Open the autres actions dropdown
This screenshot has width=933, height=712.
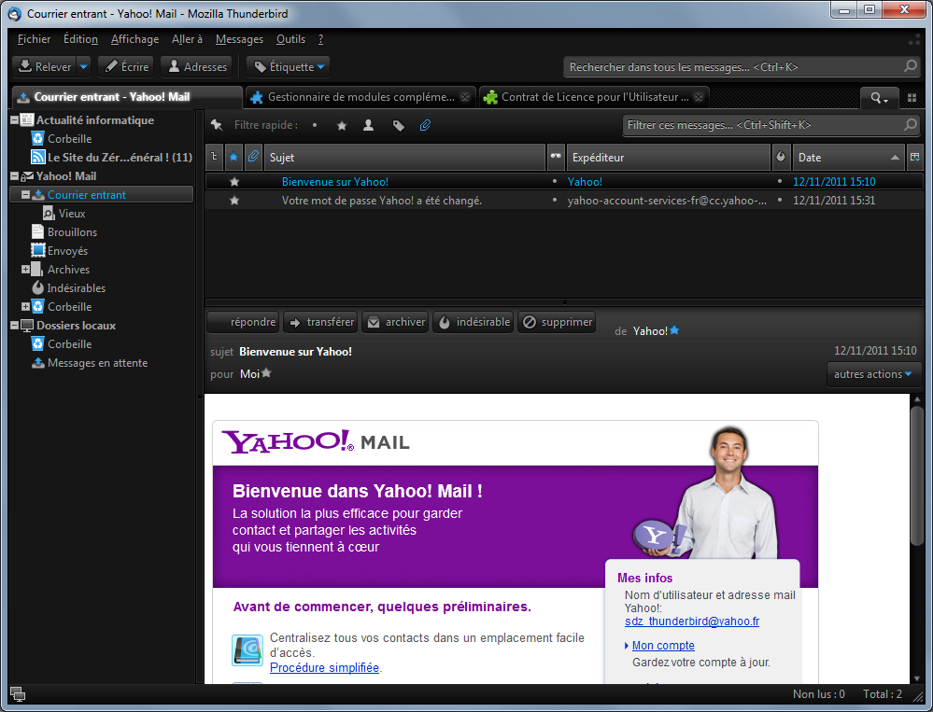point(873,374)
